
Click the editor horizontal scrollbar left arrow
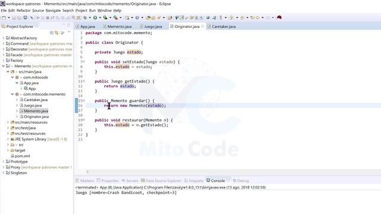(x=88, y=172)
